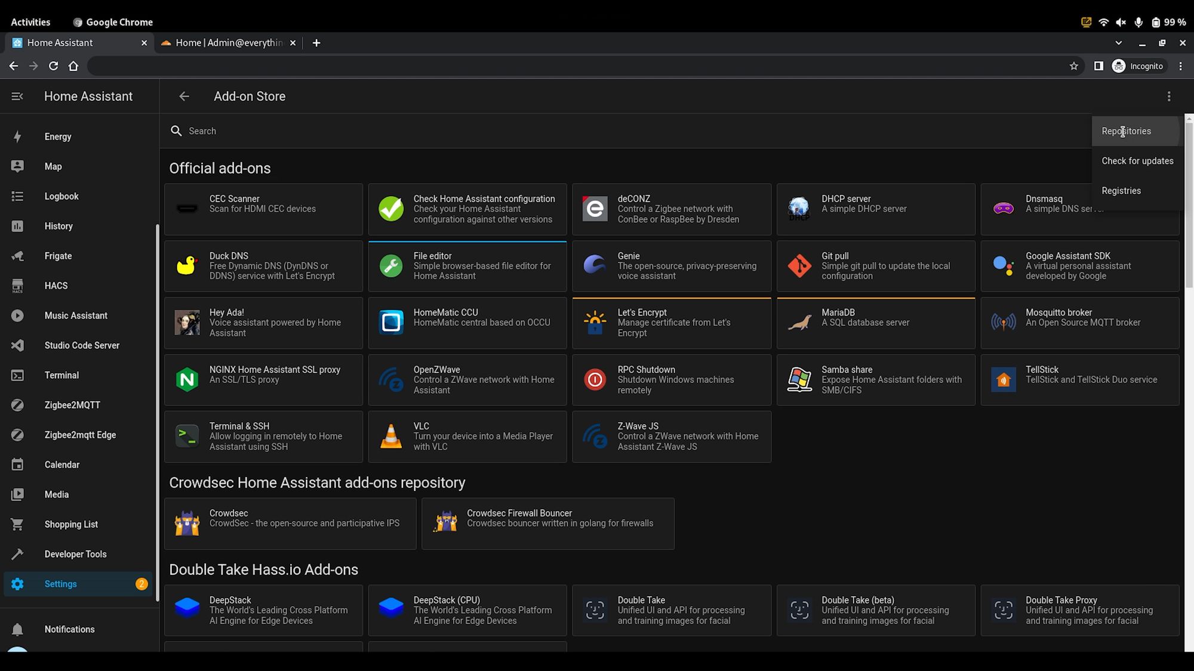
Task: Click the TellStick add-on icon
Action: pos(1003,379)
